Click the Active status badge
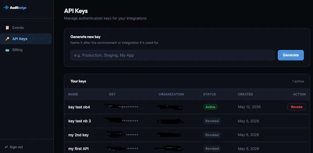The height and width of the screenshot is (153, 313). [x=210, y=107]
